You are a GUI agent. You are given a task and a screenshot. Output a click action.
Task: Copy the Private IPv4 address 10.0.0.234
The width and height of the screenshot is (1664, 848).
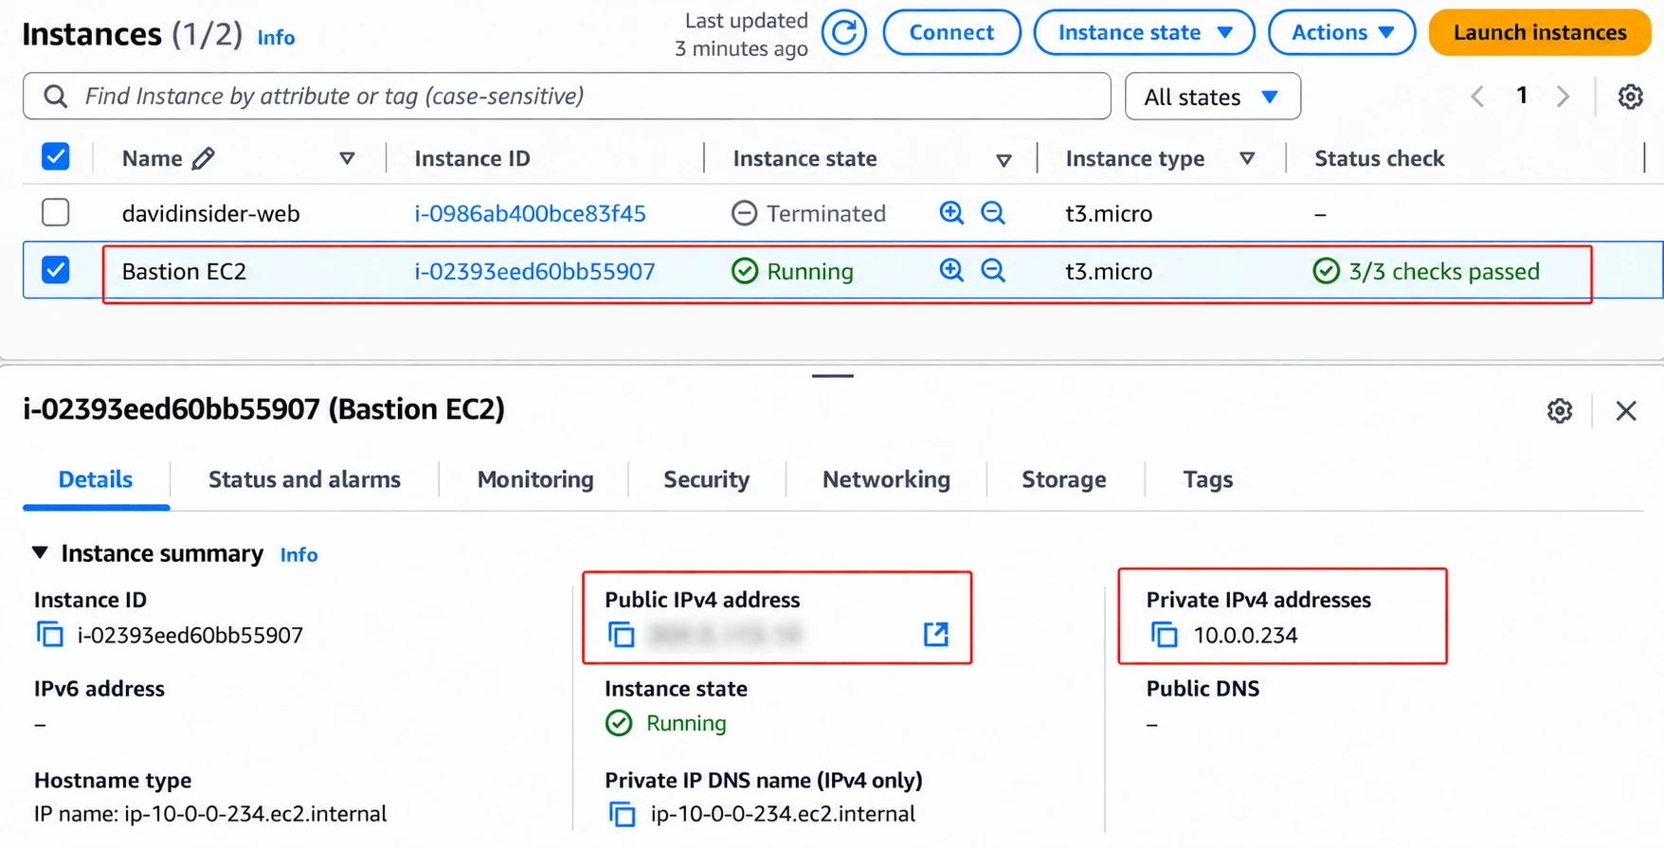click(x=1164, y=635)
